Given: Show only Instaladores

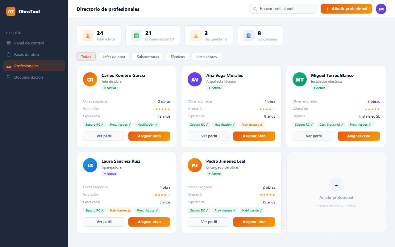Looking at the screenshot, I should coord(206,57).
